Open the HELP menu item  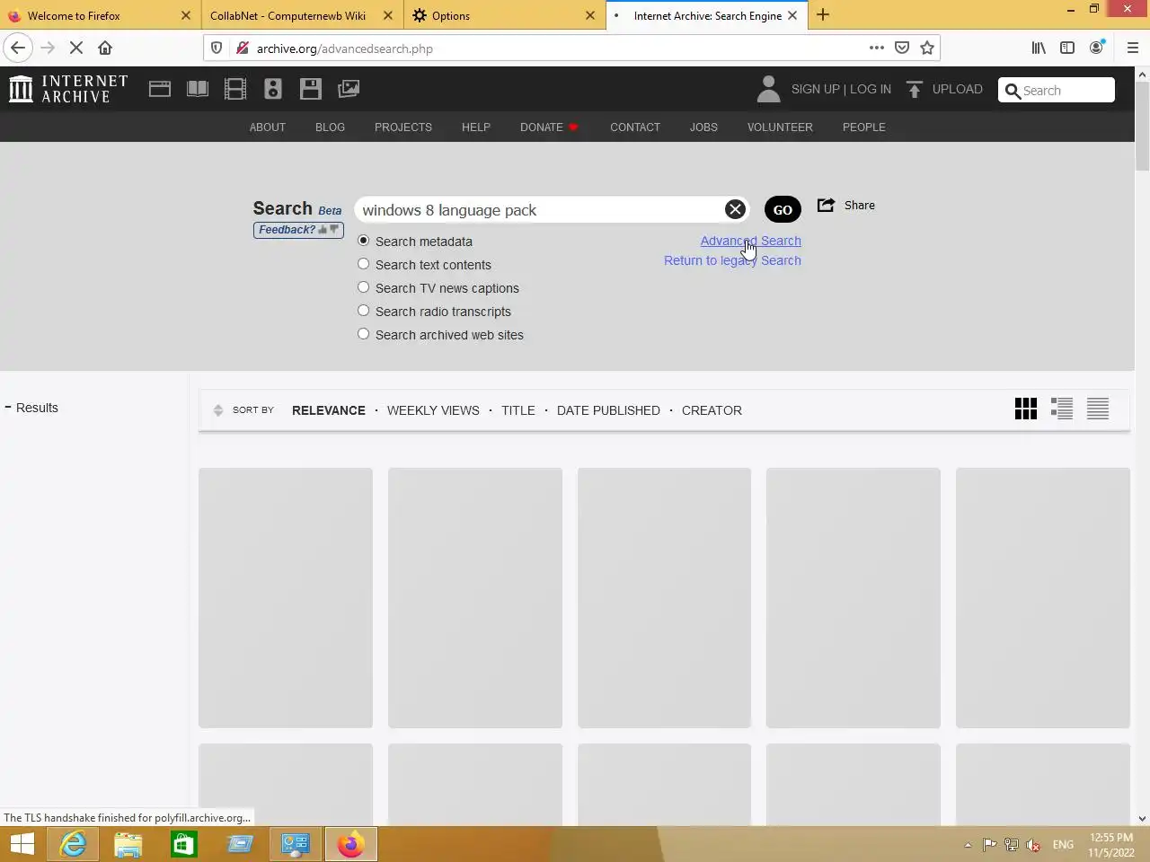[476, 128]
